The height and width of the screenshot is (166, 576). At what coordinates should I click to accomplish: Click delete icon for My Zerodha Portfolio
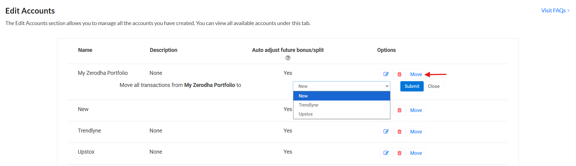click(399, 74)
